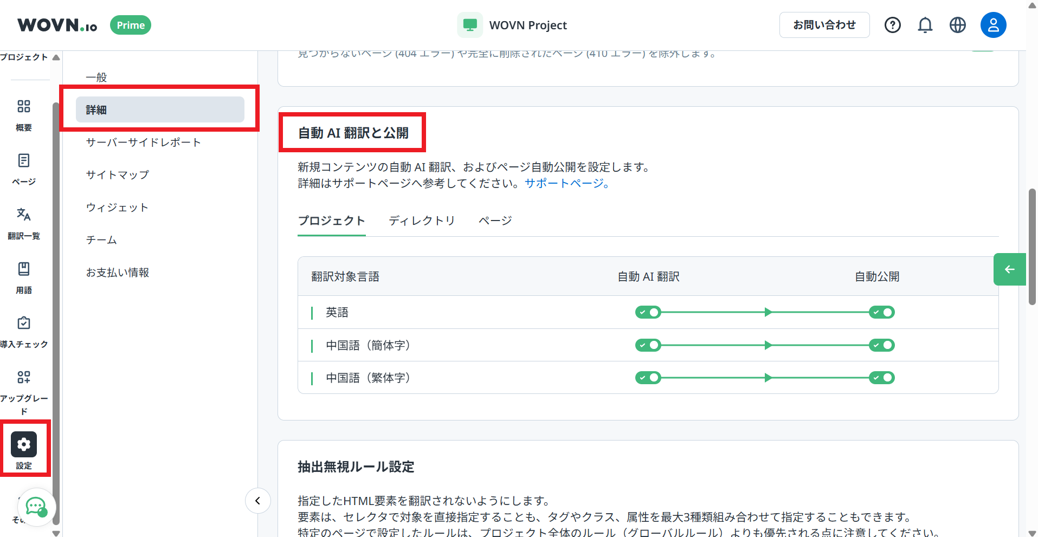The width and height of the screenshot is (1038, 537).
Task: Select the サイトマップ settings menu item
Action: [x=117, y=174]
